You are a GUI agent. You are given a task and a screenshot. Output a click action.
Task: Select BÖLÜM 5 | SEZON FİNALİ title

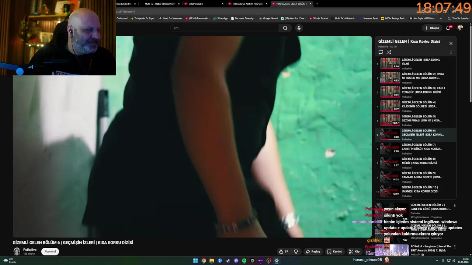(x=421, y=119)
